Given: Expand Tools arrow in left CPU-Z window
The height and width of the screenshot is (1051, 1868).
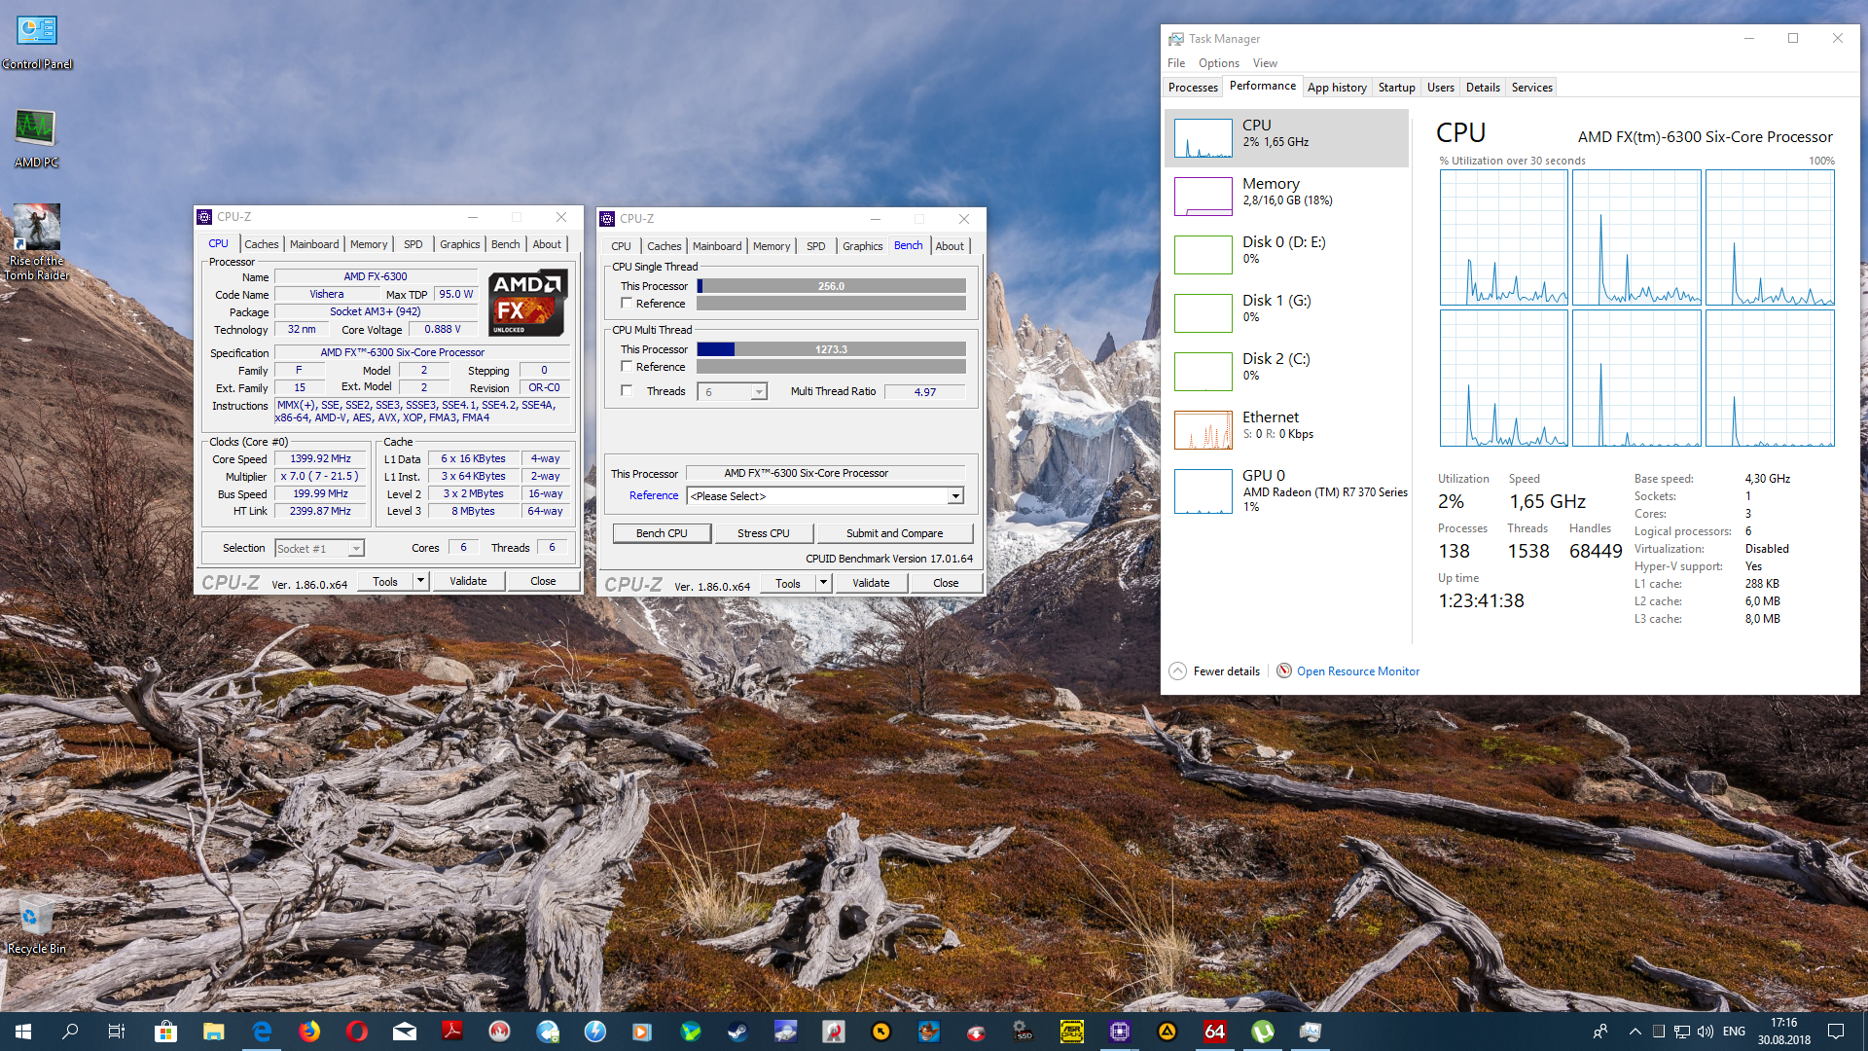Looking at the screenshot, I should 420,581.
